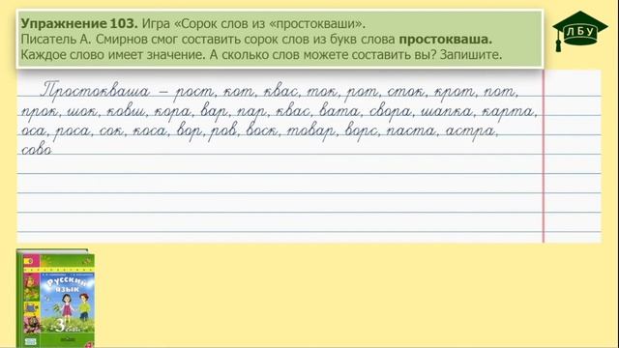The image size is (619, 348).
Task: Click the sentence "Каждое слово имеет значение."
Action: tap(113, 55)
